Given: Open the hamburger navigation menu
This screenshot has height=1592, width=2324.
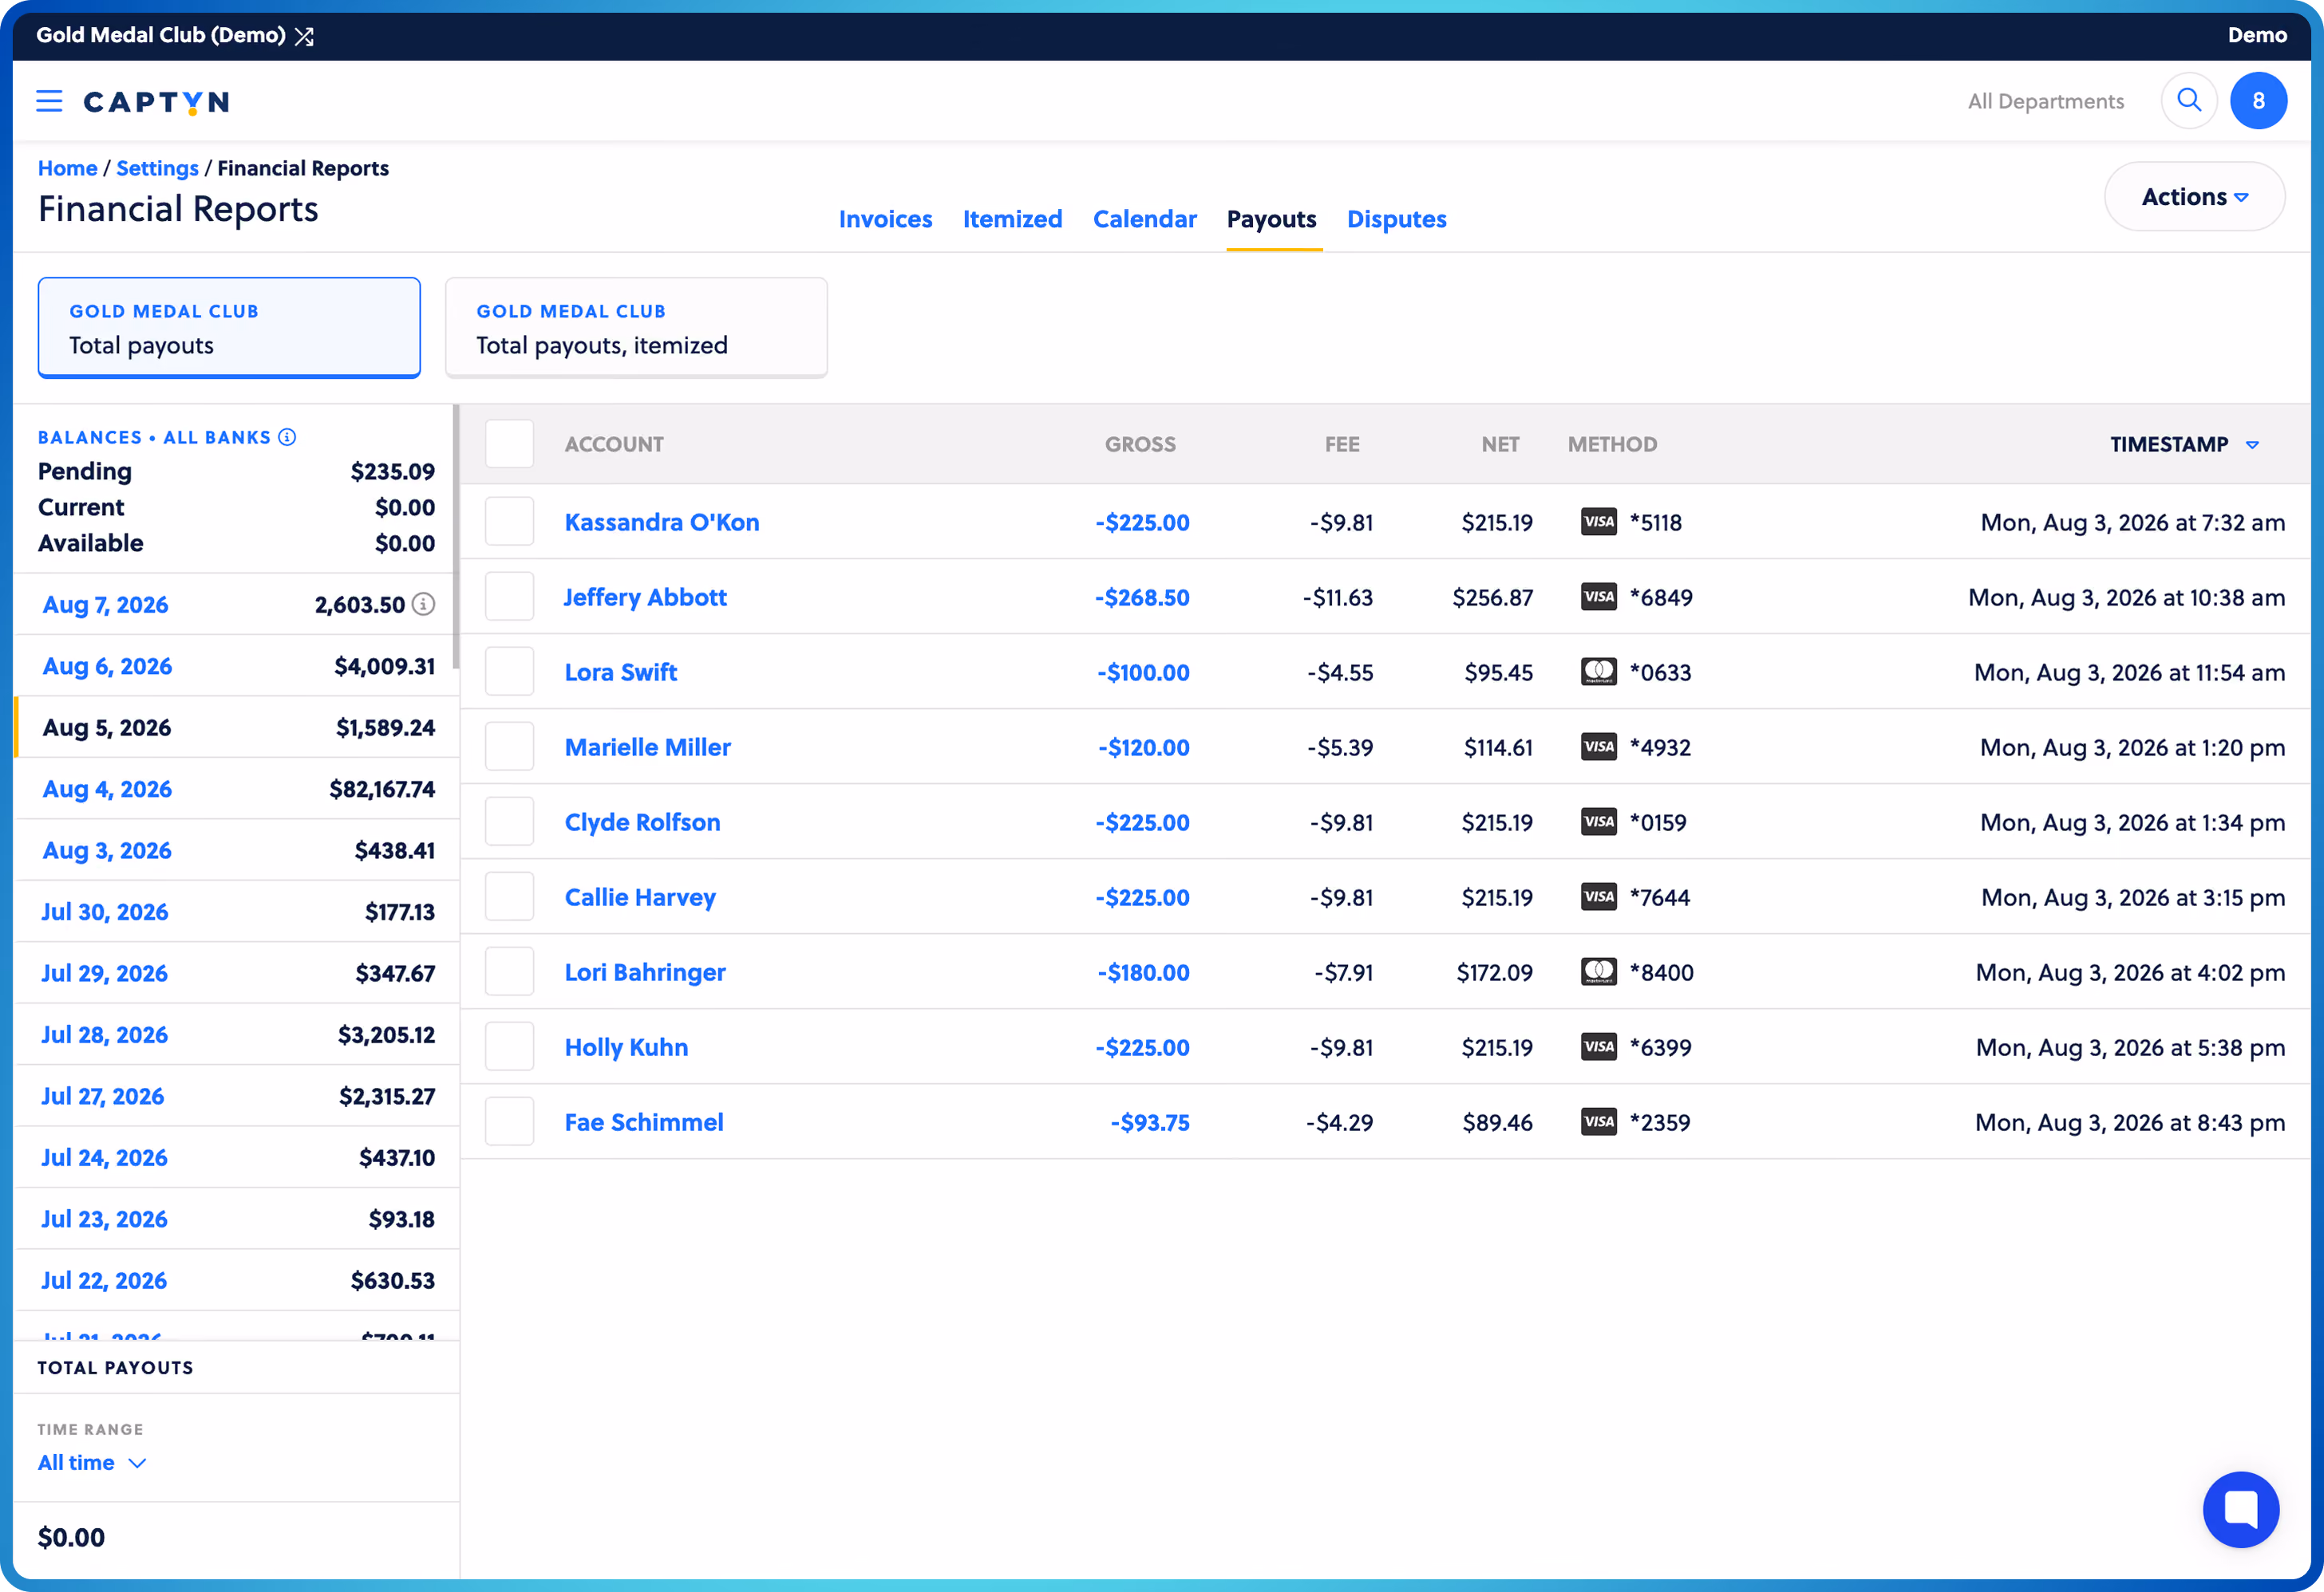Looking at the screenshot, I should [x=49, y=101].
